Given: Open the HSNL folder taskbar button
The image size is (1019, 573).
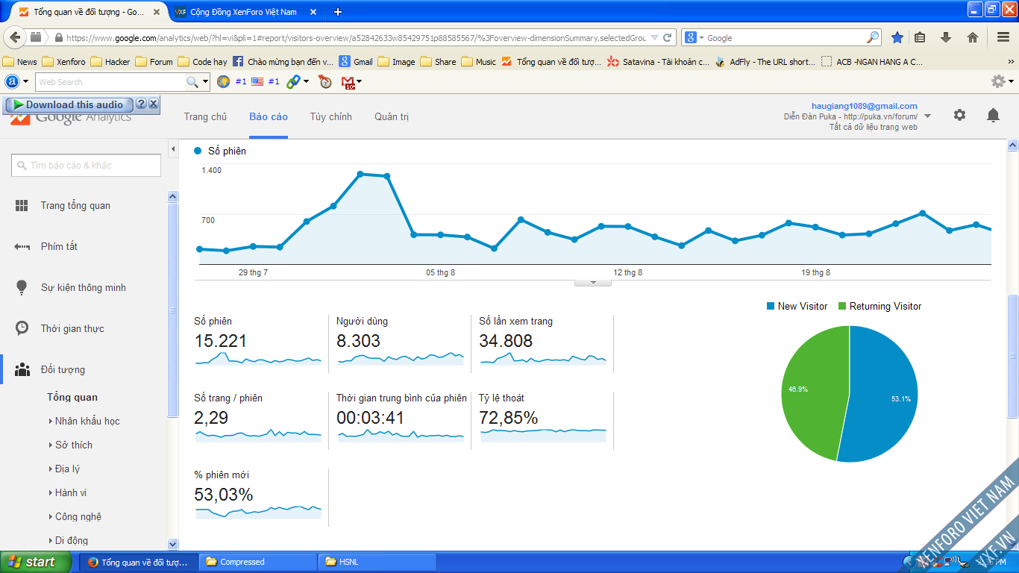Looking at the screenshot, I should (x=377, y=562).
